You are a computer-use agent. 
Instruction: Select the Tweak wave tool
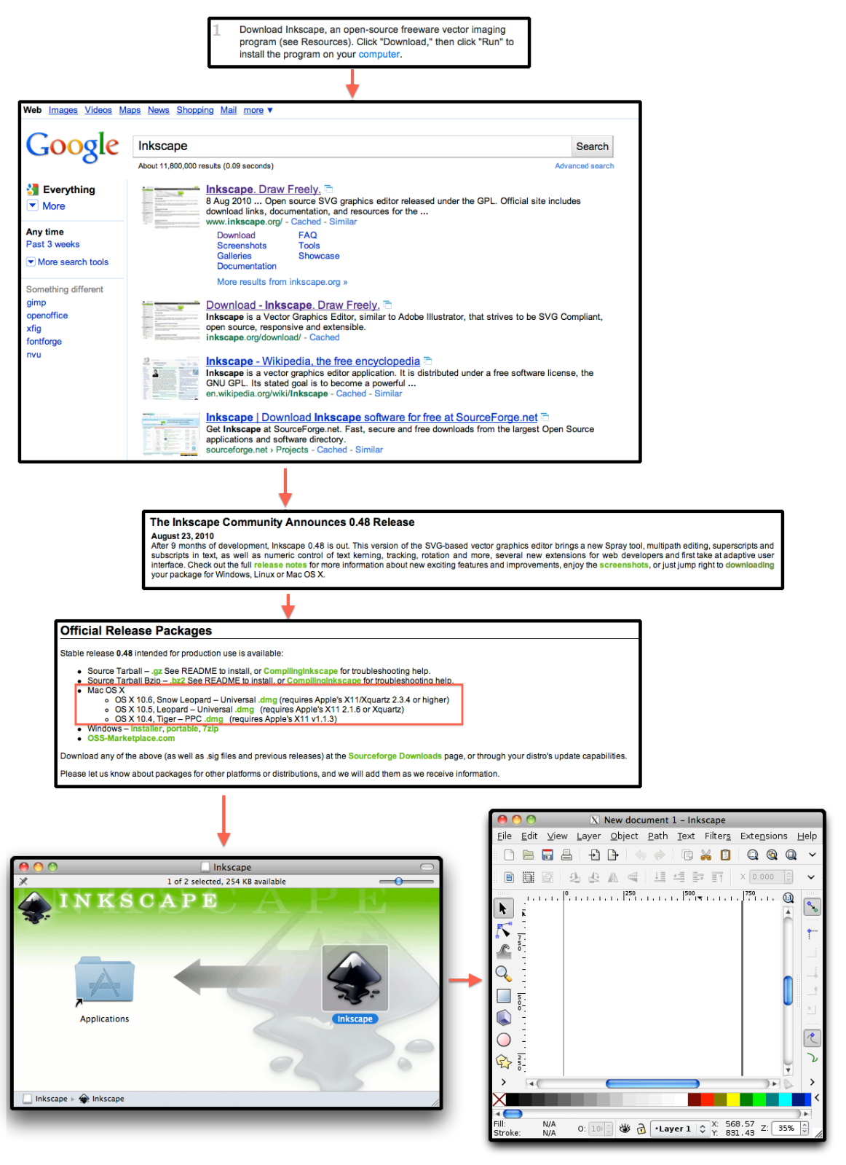[x=503, y=952]
